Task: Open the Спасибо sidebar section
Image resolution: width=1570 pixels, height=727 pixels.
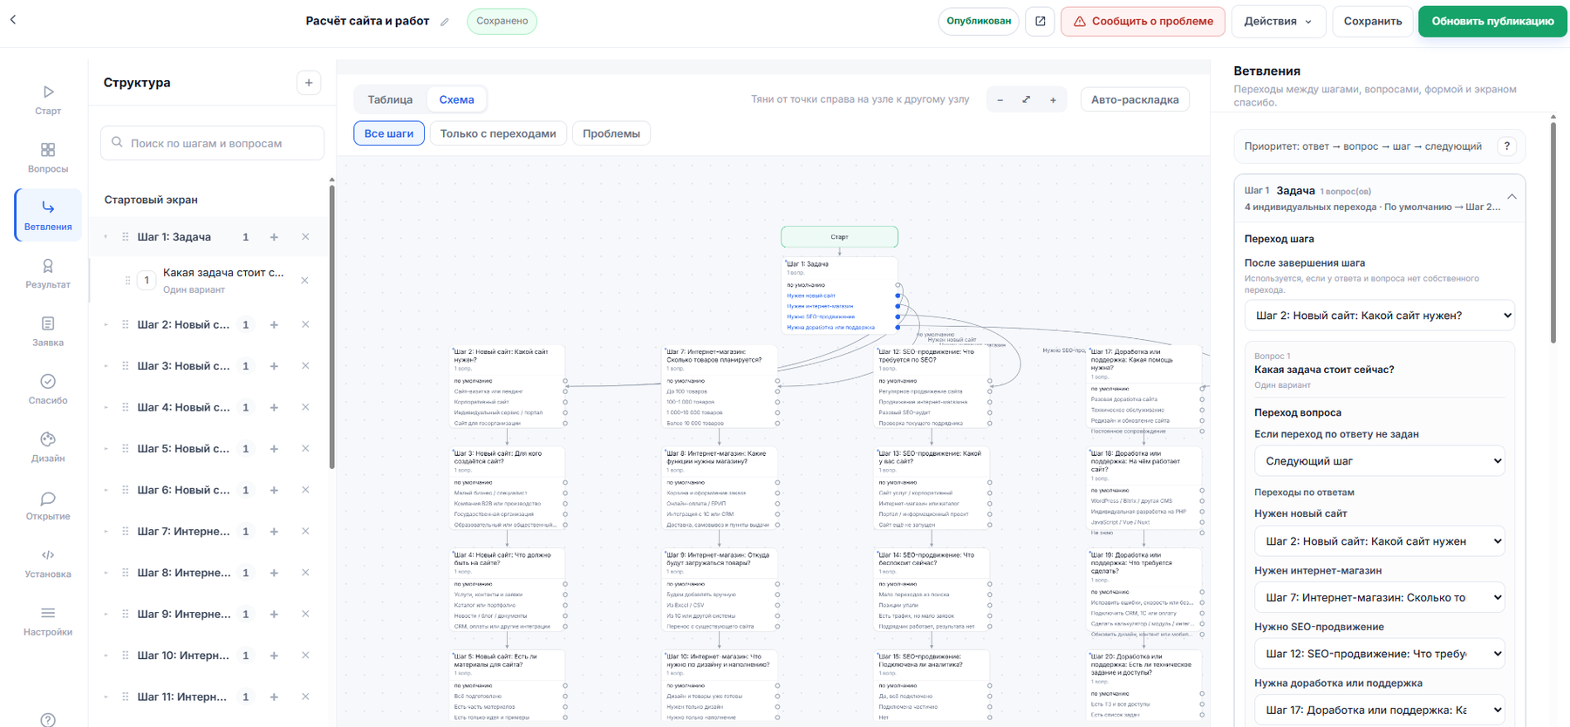Action: [48, 389]
